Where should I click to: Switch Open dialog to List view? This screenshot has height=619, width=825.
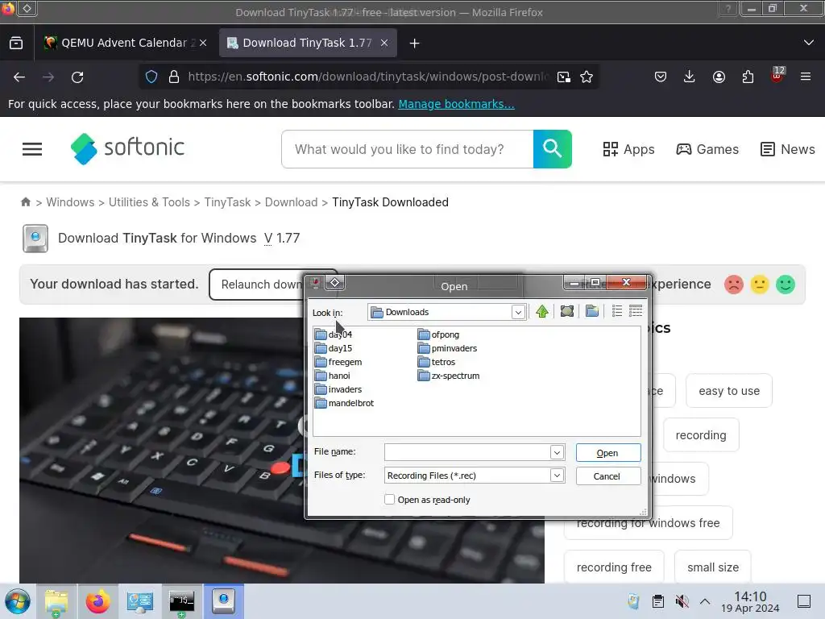(616, 312)
